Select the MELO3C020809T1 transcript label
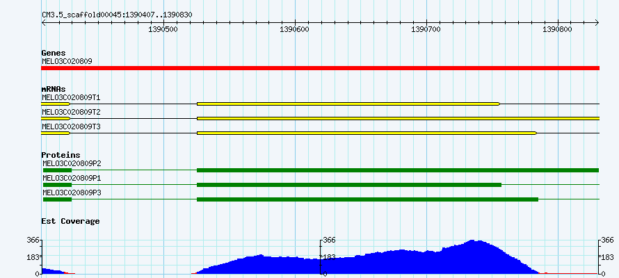Screen dimensions: 619x278 (71, 97)
